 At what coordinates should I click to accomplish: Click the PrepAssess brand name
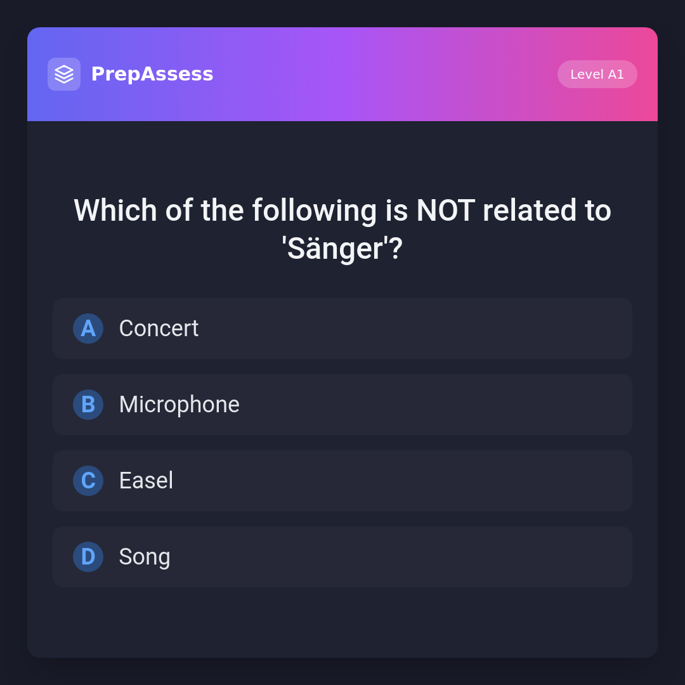(x=152, y=74)
